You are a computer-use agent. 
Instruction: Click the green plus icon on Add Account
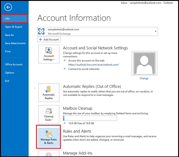click(x=40, y=39)
